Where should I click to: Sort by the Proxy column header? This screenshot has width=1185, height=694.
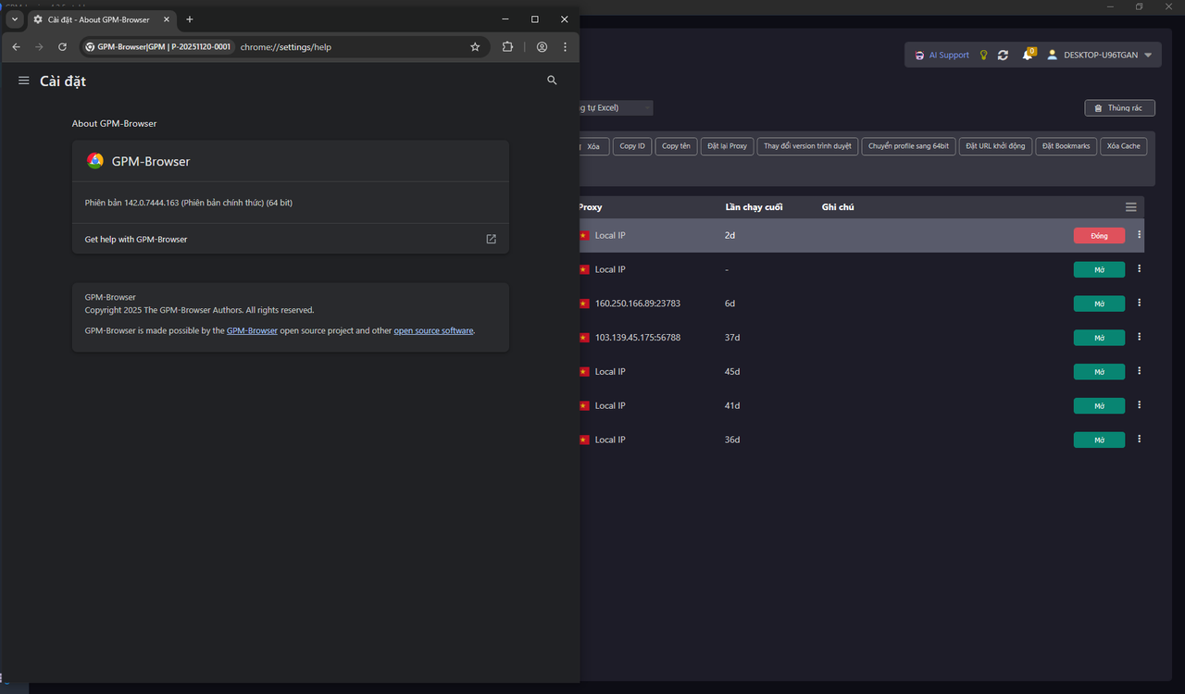point(591,207)
